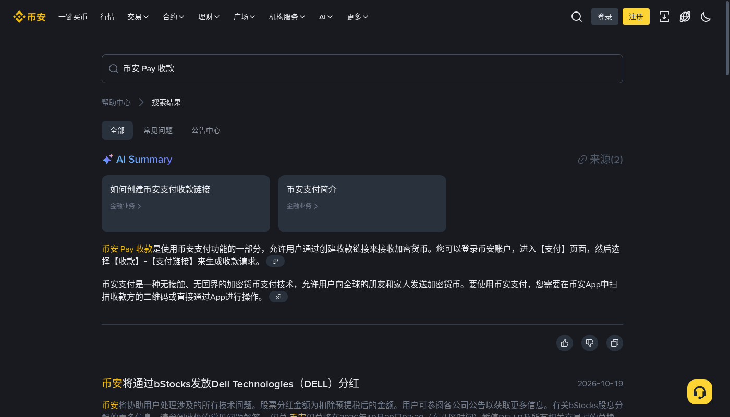Click the link icon after App进行操作 paragraph
This screenshot has height=417, width=730.
[278, 297]
